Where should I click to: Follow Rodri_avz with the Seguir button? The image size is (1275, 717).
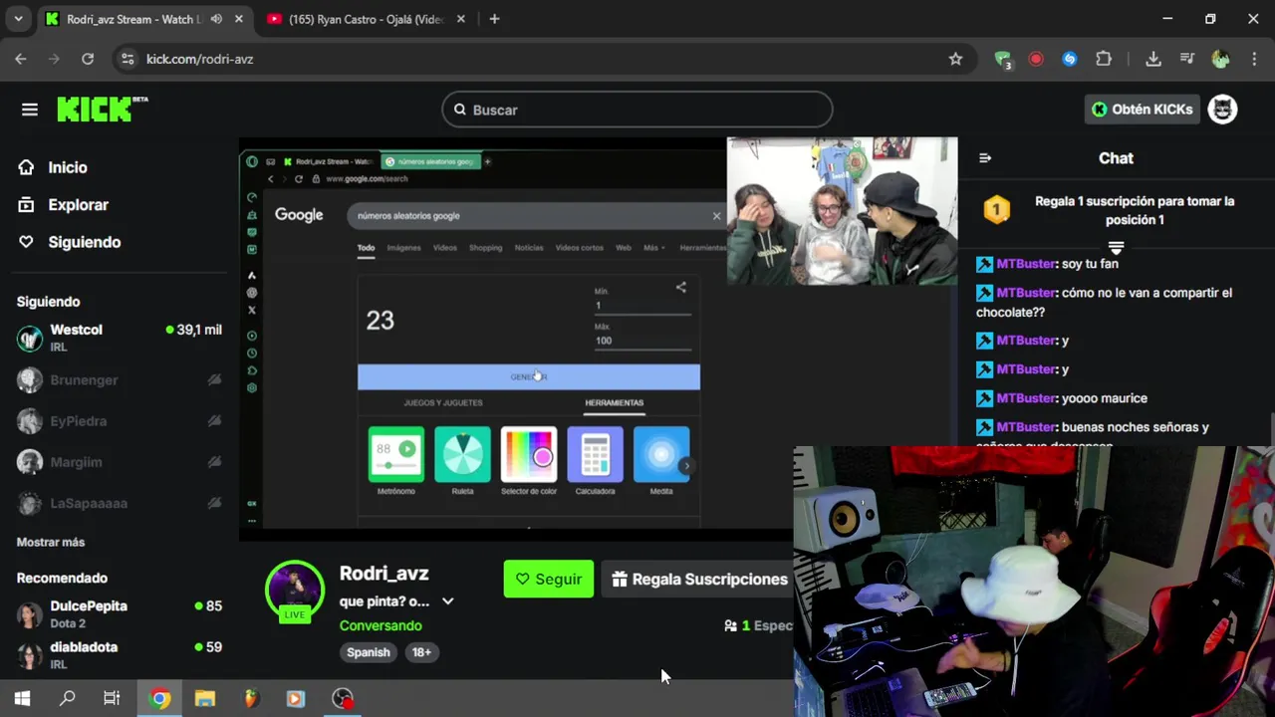tap(549, 579)
